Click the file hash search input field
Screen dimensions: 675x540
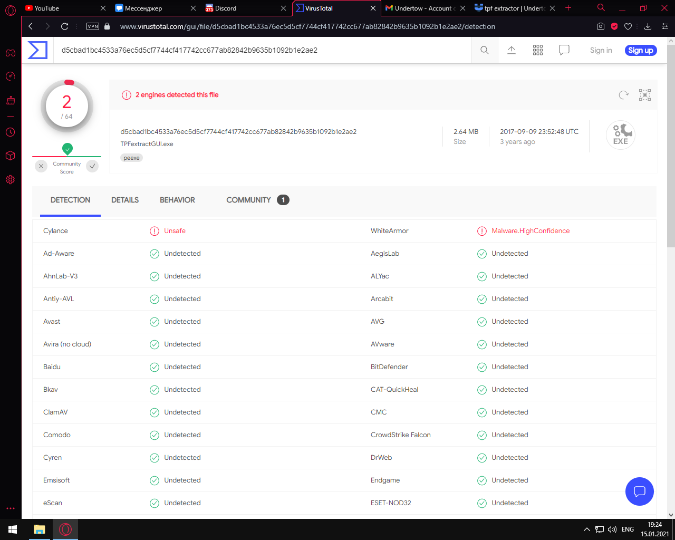coord(264,50)
